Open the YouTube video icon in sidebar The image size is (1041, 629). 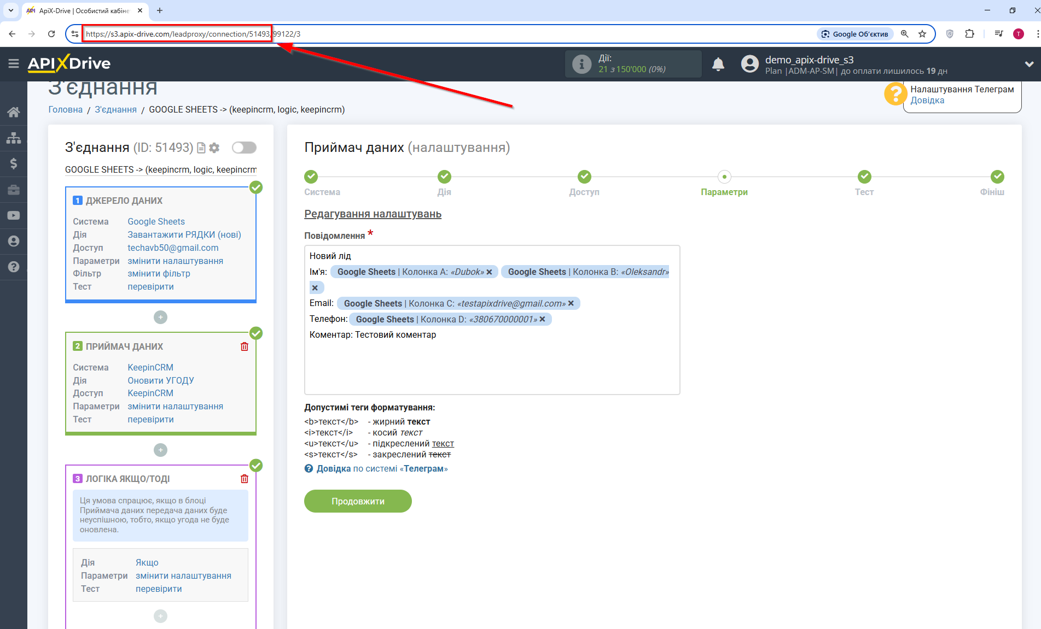click(x=14, y=215)
